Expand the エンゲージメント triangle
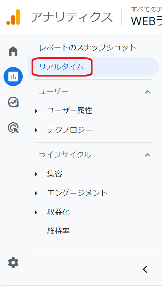 point(36,193)
